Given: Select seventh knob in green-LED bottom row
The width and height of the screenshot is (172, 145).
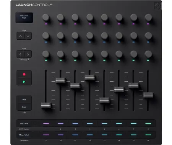Looking at the screenshot, I should (134, 54).
